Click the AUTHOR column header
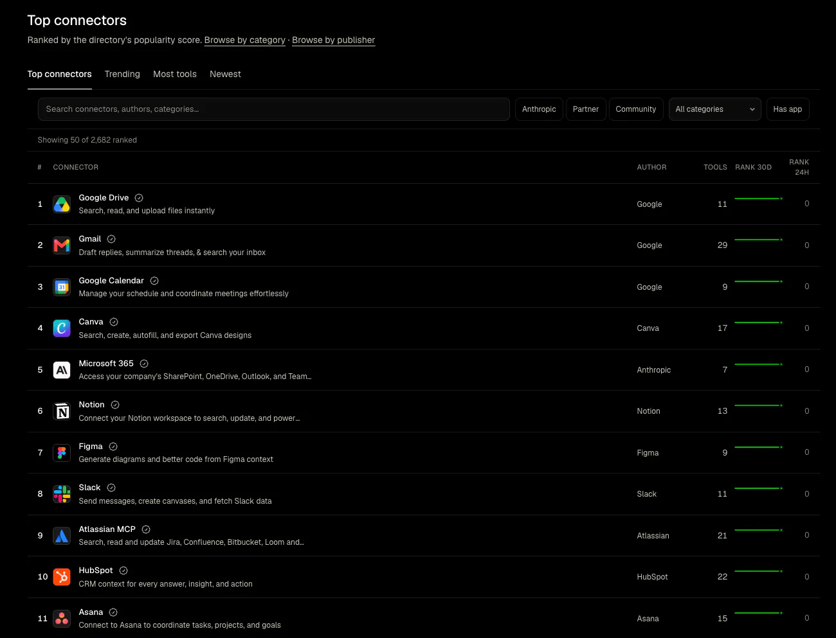Screen dimensions: 836x638 point(651,167)
